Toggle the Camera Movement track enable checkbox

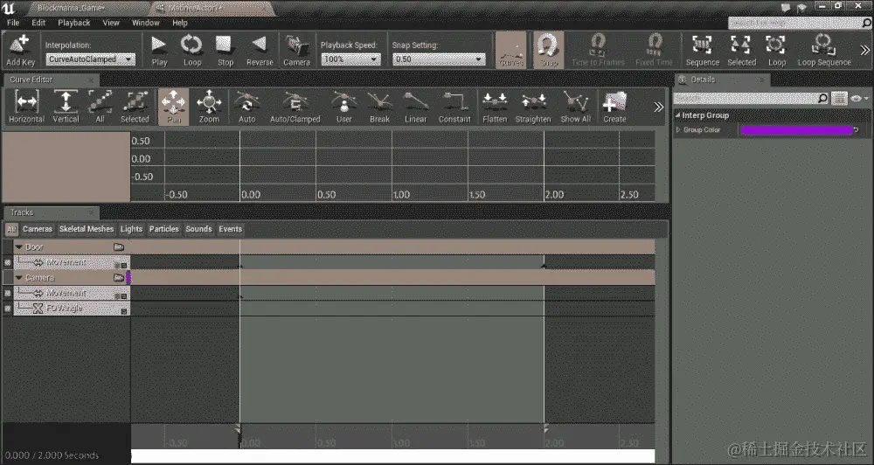pyautogui.click(x=7, y=294)
